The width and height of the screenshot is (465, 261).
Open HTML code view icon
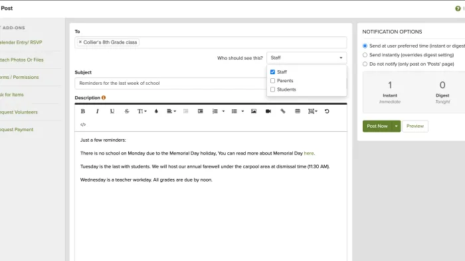click(83, 125)
